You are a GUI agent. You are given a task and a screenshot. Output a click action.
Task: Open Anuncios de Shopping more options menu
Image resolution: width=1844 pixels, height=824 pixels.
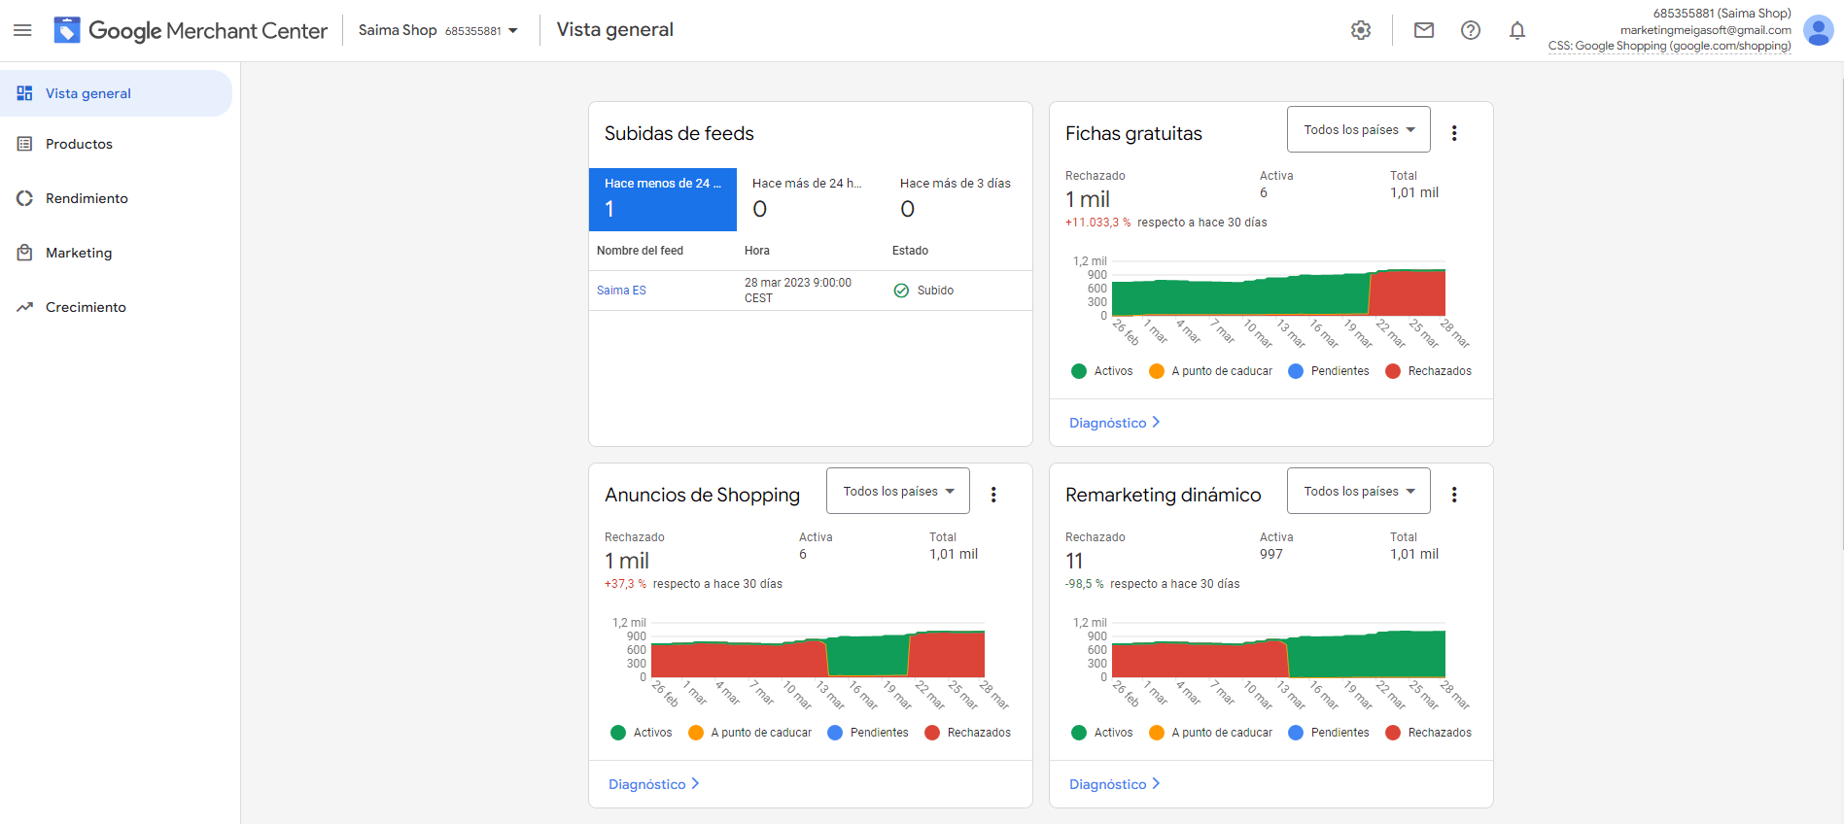(993, 495)
